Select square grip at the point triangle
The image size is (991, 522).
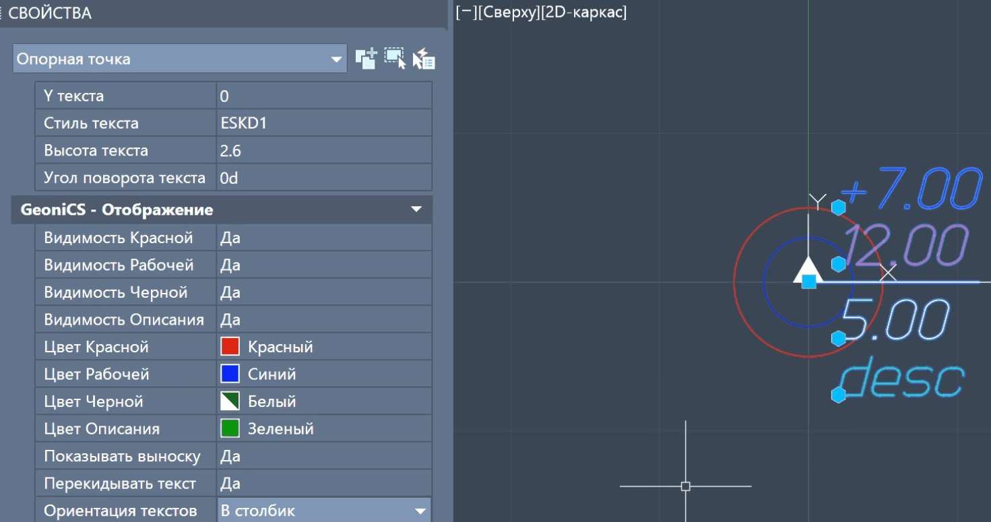pyautogui.click(x=809, y=282)
